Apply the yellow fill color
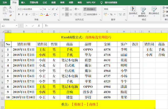This screenshot has width=168, height=109. pyautogui.click(x=41, y=14)
